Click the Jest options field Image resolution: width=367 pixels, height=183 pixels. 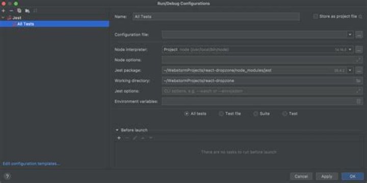(x=262, y=91)
